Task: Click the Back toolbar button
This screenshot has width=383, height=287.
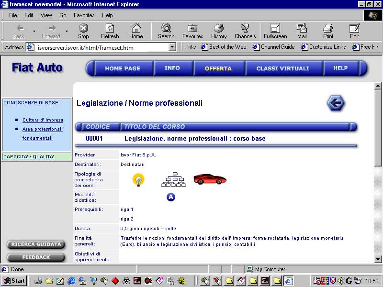Action: pyautogui.click(x=19, y=32)
